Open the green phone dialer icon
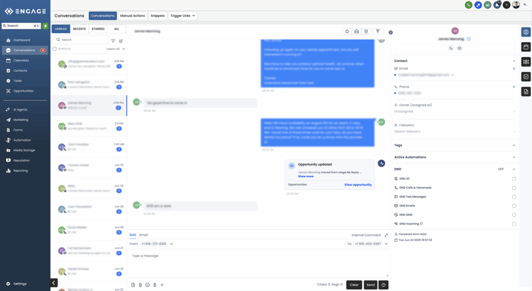Screen dimensions: 532x291 469,5
